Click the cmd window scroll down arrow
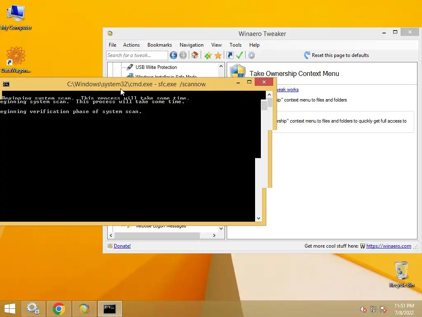 click(x=259, y=218)
